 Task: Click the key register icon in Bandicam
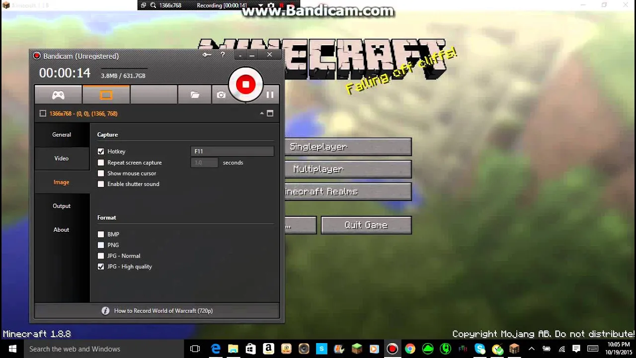pos(207,55)
